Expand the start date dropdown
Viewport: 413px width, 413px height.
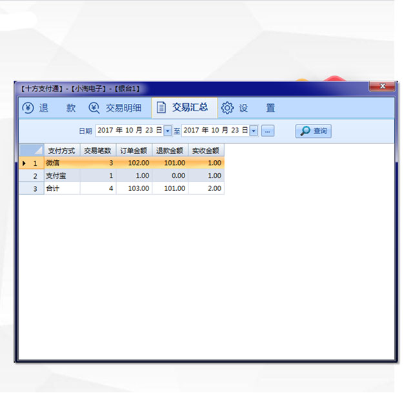[x=168, y=131]
